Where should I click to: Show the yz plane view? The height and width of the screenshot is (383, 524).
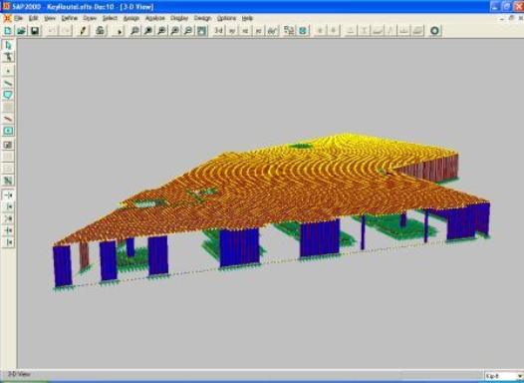click(x=259, y=31)
